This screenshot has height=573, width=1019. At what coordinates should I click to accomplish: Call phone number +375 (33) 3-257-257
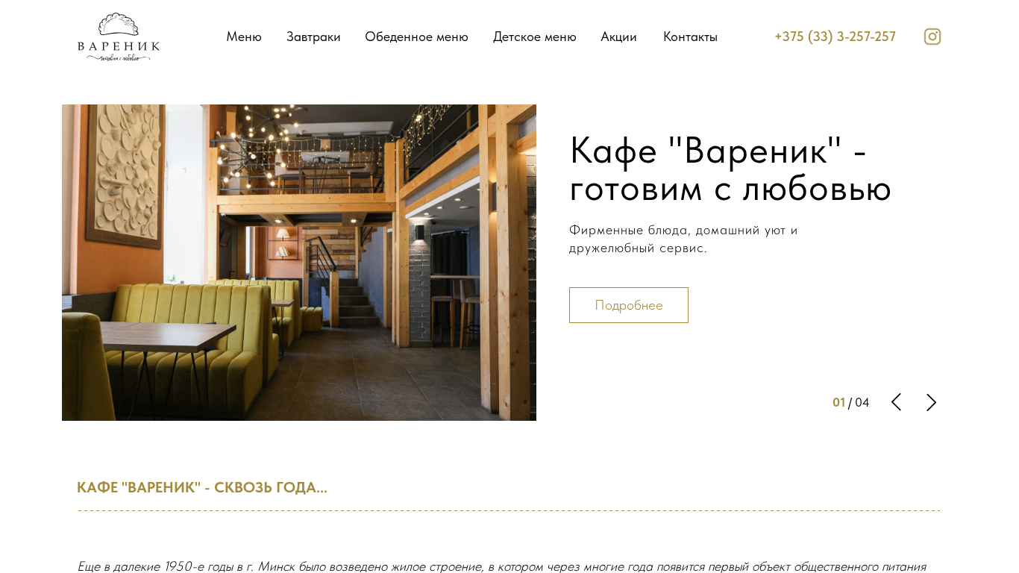[x=835, y=37]
